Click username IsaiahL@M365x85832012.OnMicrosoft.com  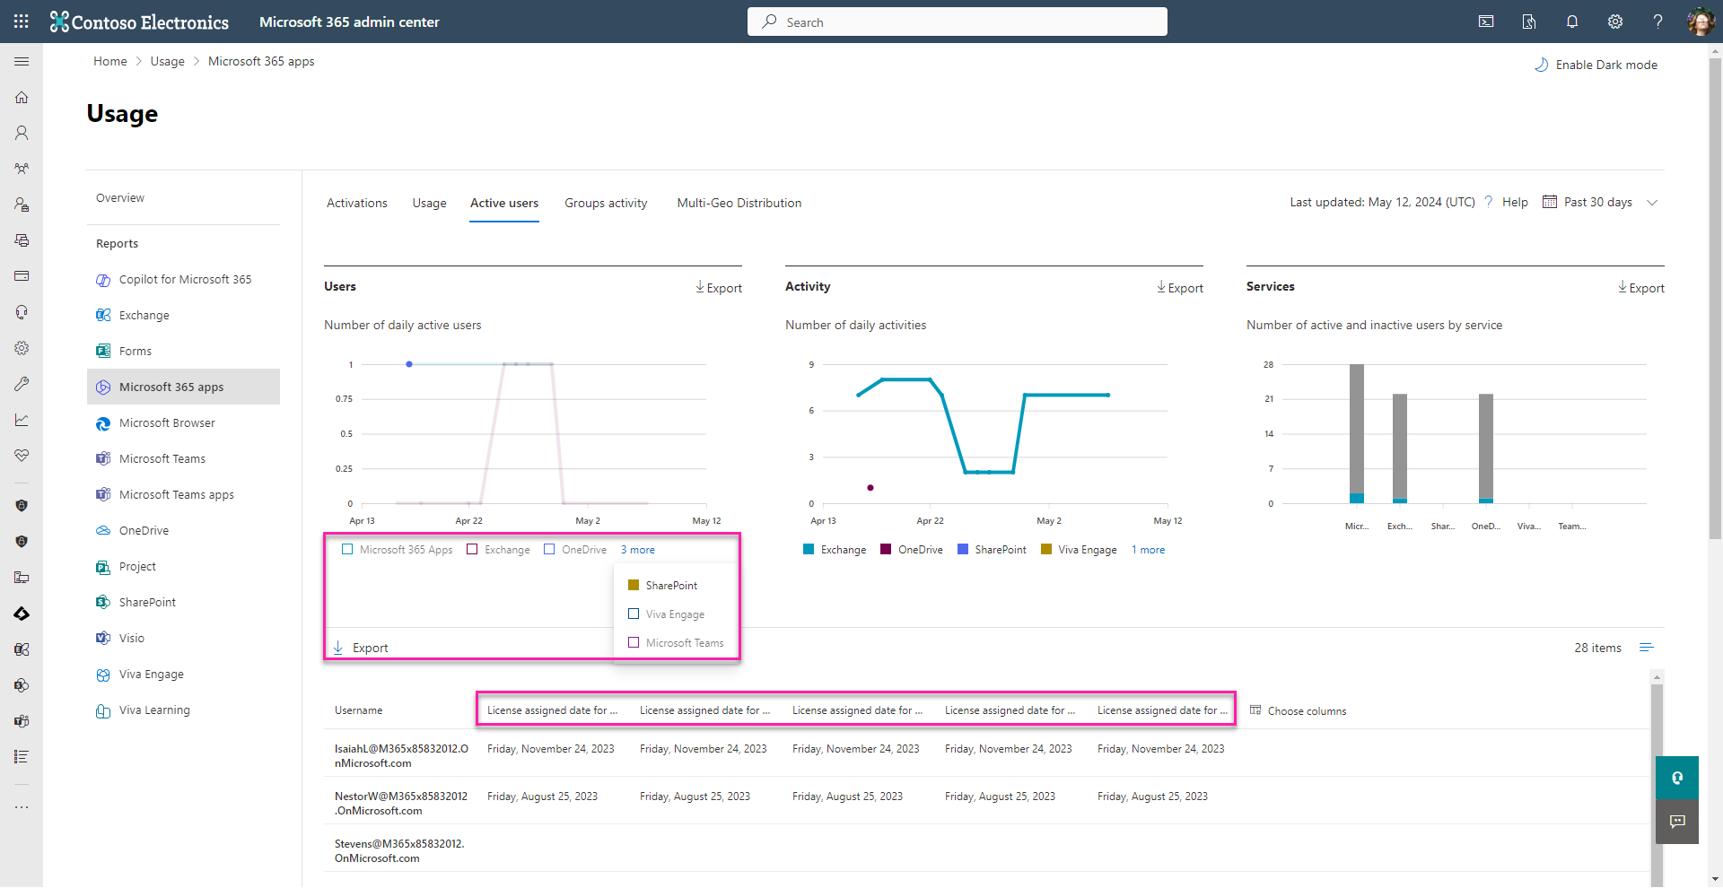pyautogui.click(x=401, y=756)
